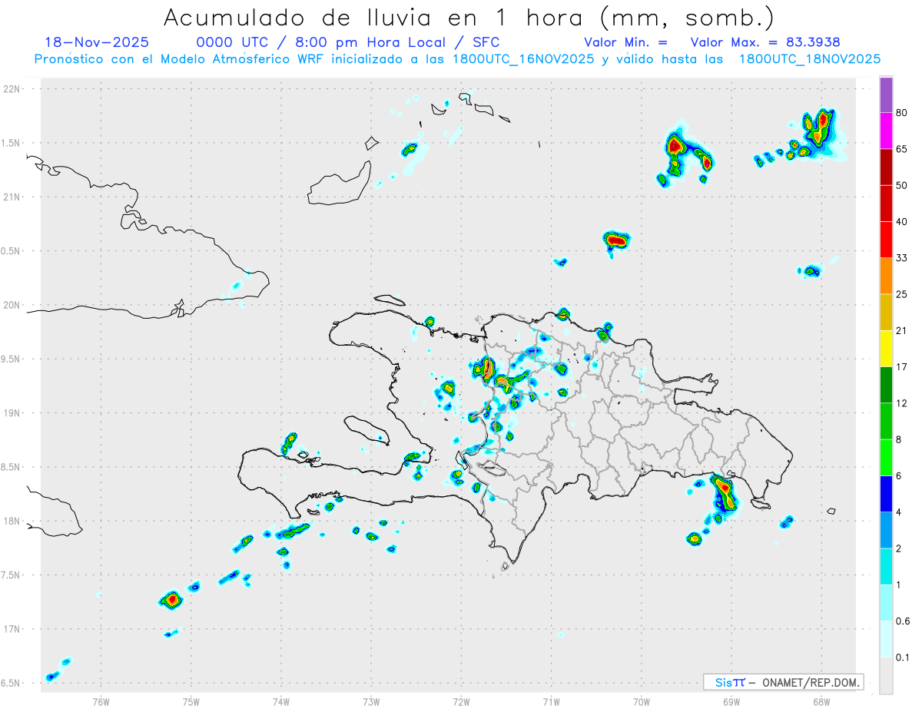Image resolution: width=922 pixels, height=712 pixels.
Task: Click the '21N' latitude label
Action: pos(13,197)
